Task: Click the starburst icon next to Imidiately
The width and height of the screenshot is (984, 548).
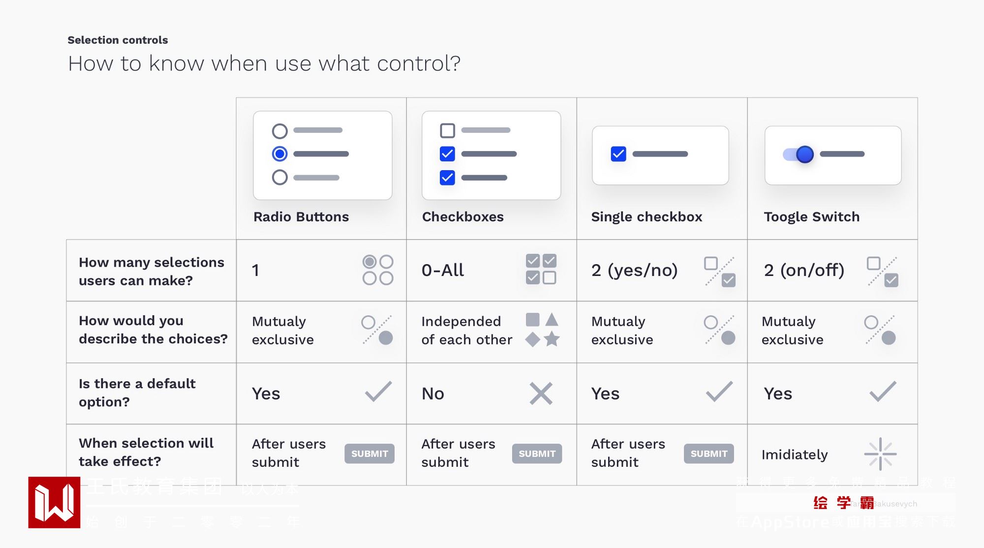Action: pos(880,454)
